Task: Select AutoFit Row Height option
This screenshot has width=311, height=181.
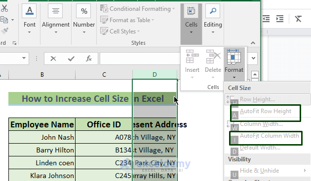Action: (x=266, y=111)
